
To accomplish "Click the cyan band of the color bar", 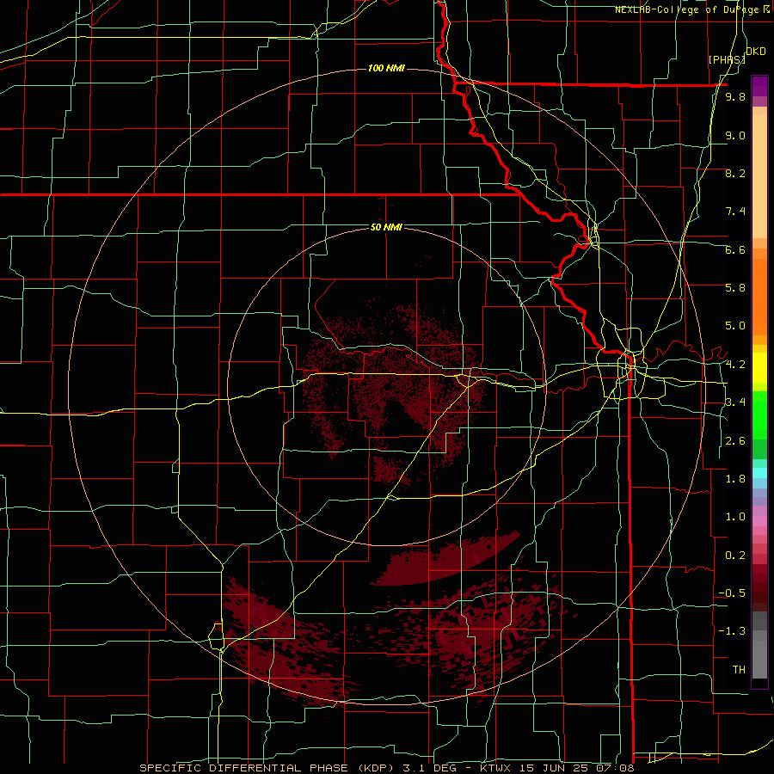I will (759, 473).
